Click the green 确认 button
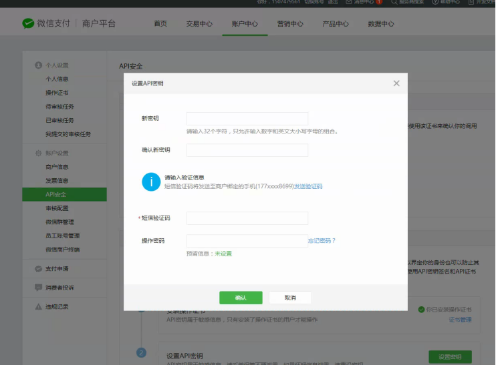Viewport: 496px width, 365px height. (241, 298)
